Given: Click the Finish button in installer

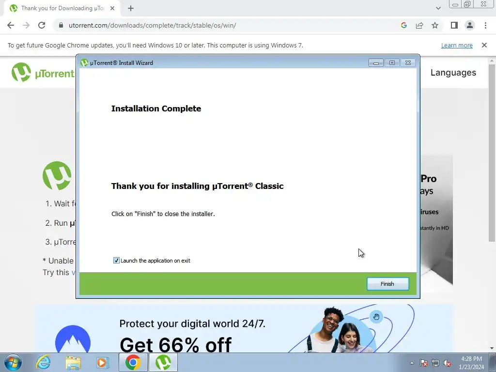Looking at the screenshot, I should click(x=387, y=284).
